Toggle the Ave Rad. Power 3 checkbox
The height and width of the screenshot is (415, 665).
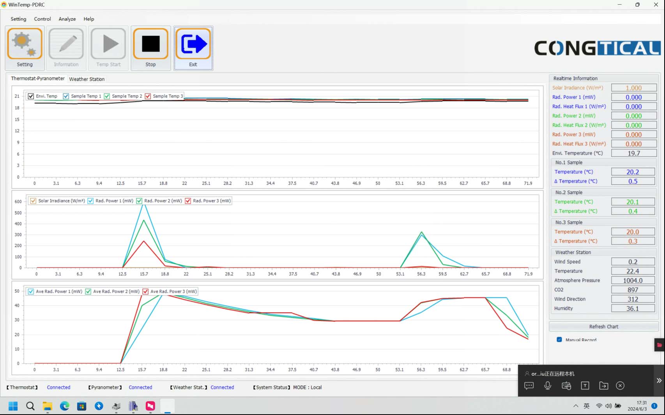145,291
